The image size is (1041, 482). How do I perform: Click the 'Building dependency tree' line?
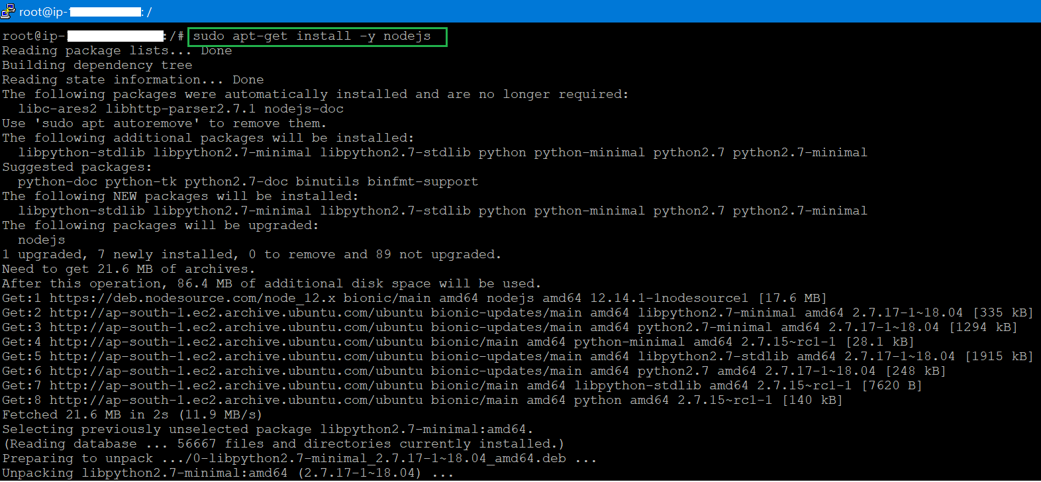97,66
